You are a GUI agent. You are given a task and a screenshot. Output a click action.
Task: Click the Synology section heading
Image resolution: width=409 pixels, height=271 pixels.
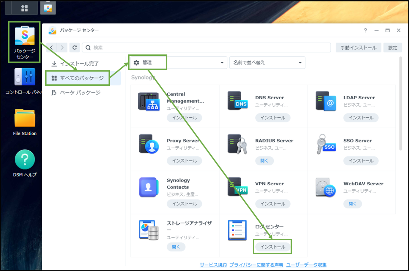click(143, 77)
